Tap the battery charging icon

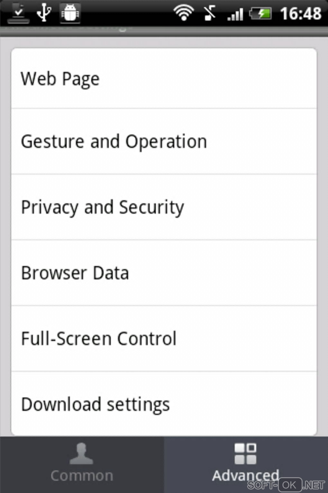[x=261, y=14]
